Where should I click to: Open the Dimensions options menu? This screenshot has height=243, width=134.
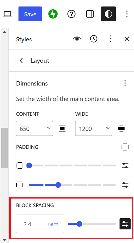click(125, 83)
